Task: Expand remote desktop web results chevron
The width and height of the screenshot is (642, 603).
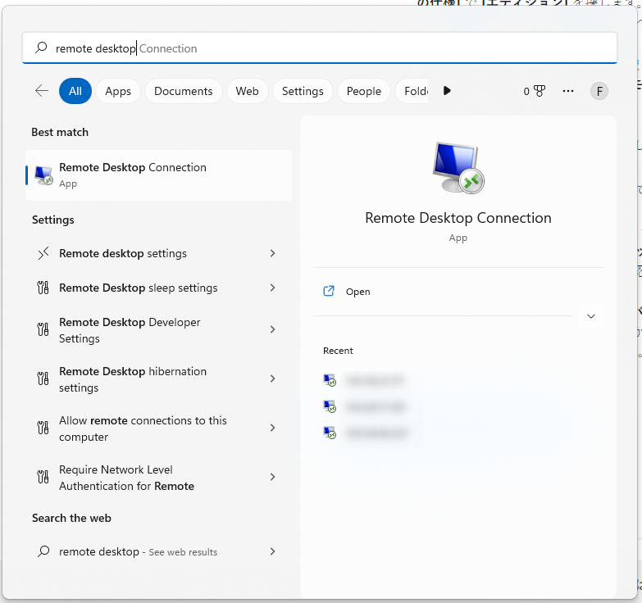Action: (273, 551)
